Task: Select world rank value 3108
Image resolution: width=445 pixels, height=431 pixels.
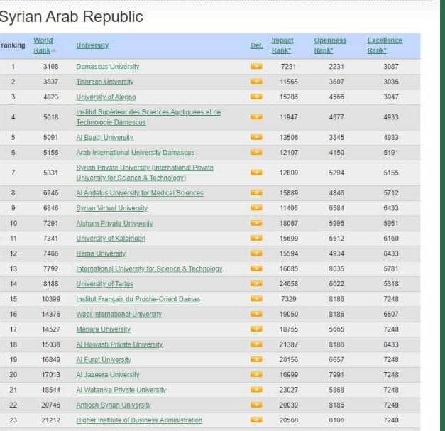Action: (51, 67)
